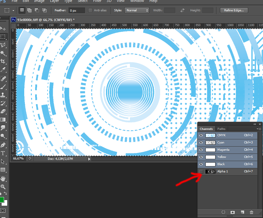
Task: Choose Add to selection mode
Action: coord(29,10)
